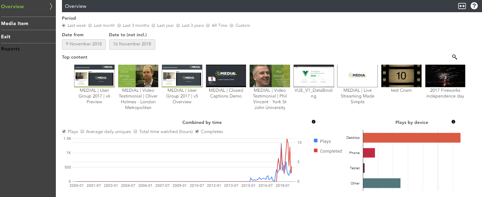Choose the Custom period radio button
The image size is (482, 197).
[x=232, y=25]
